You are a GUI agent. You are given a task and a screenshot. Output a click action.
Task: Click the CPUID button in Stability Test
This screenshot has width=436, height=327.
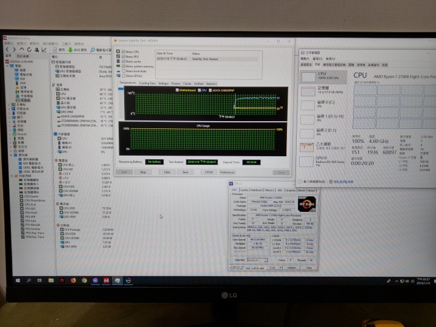[x=209, y=172]
